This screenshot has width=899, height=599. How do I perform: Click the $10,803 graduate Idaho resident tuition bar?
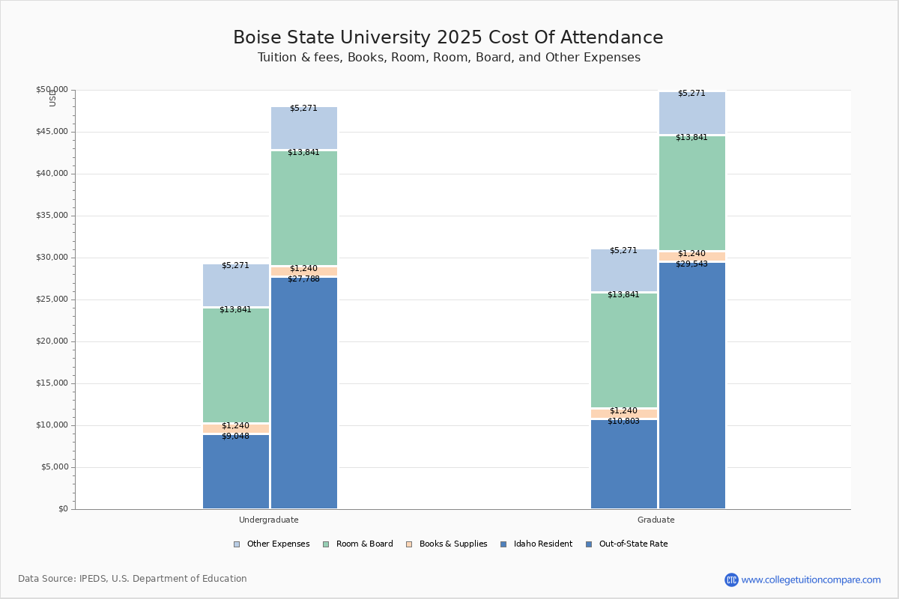(624, 464)
